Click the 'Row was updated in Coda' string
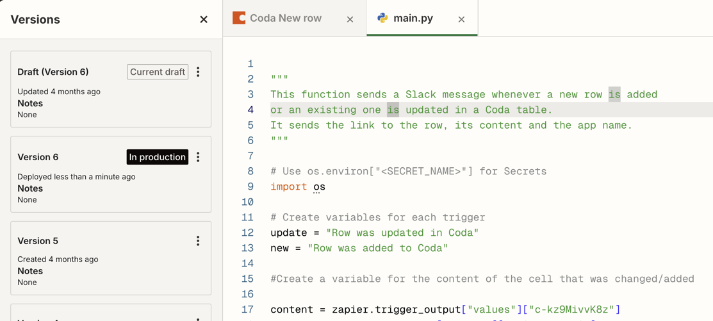Image resolution: width=713 pixels, height=321 pixels. coord(402,233)
